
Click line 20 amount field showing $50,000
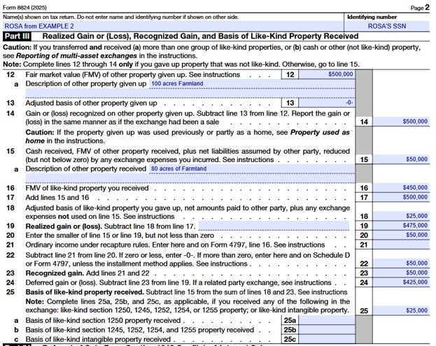(x=401, y=235)
